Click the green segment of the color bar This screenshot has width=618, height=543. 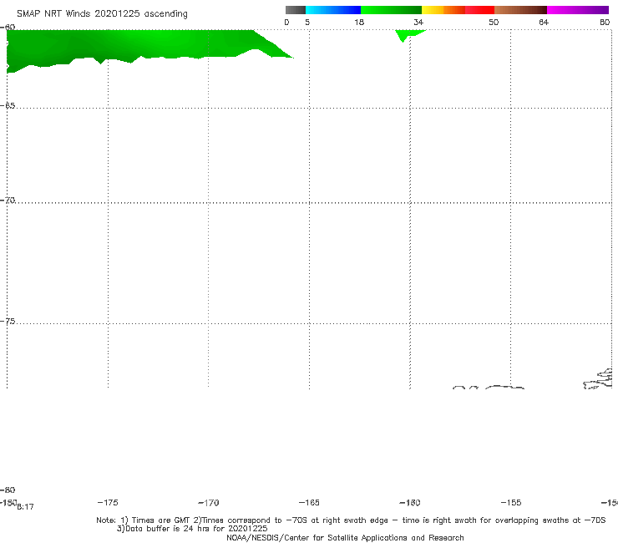coord(391,10)
